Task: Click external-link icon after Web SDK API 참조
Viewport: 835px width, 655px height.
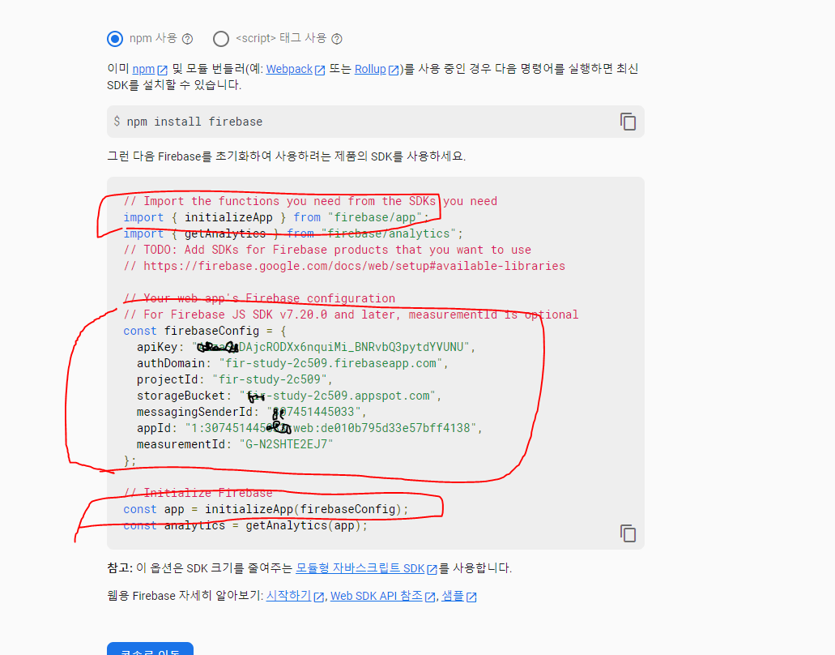Action: [430, 597]
